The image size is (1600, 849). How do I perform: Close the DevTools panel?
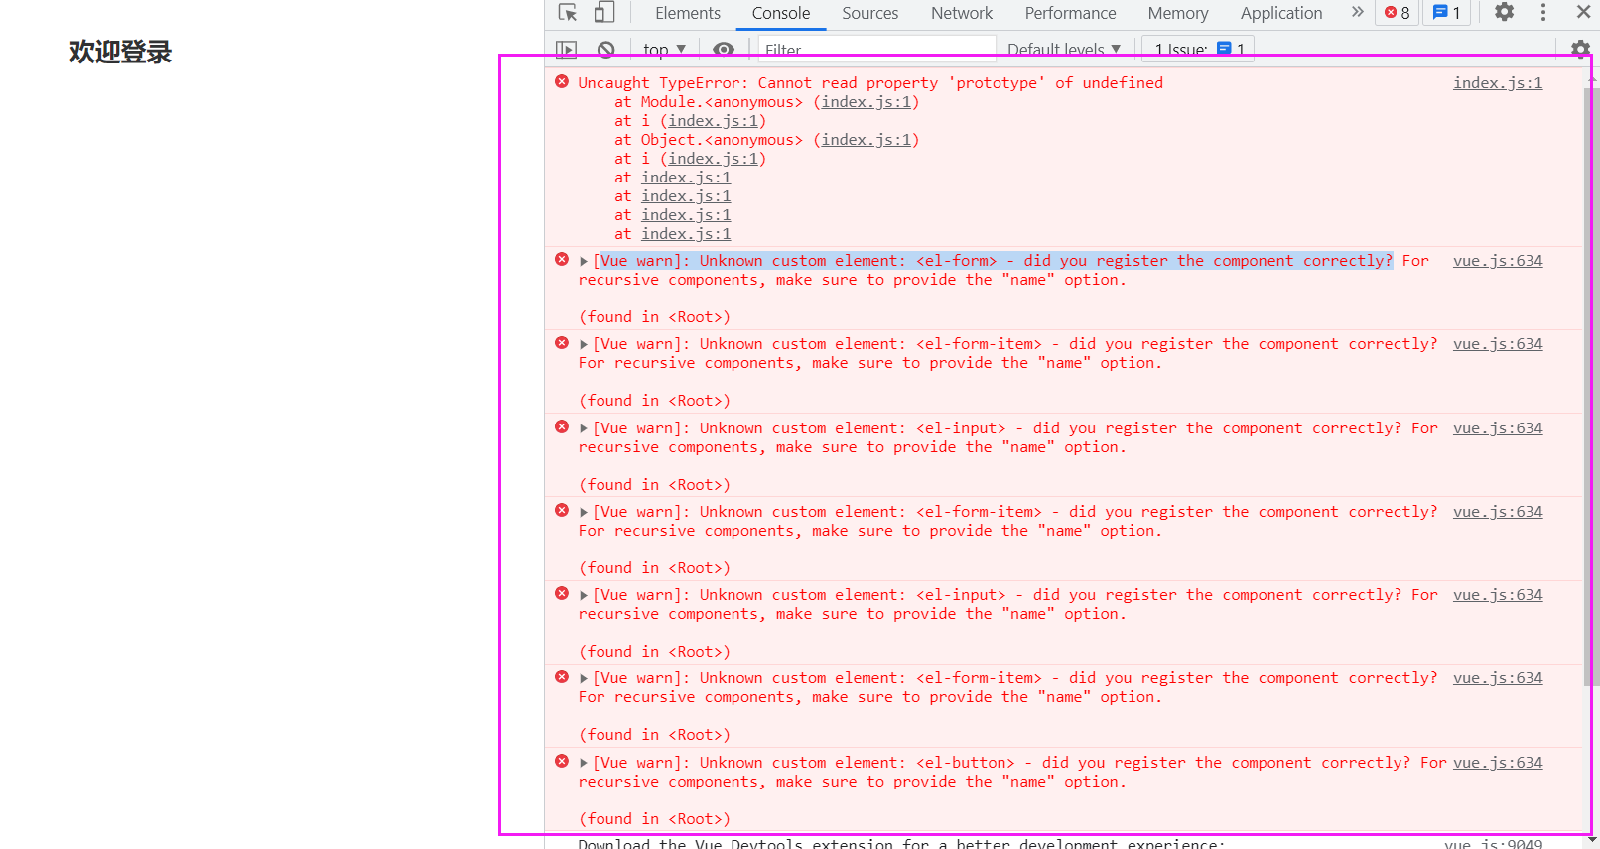pyautogui.click(x=1584, y=12)
